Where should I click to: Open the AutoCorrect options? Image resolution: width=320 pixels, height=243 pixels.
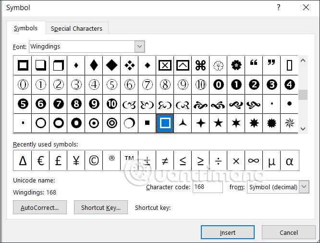40,207
